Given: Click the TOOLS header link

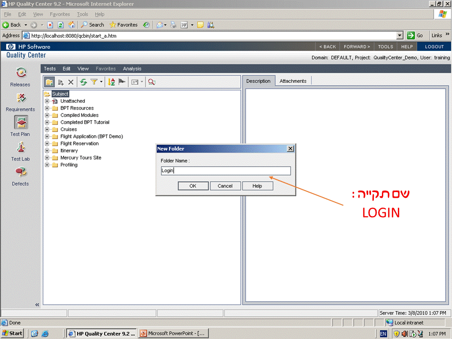Looking at the screenshot, I should tap(386, 47).
